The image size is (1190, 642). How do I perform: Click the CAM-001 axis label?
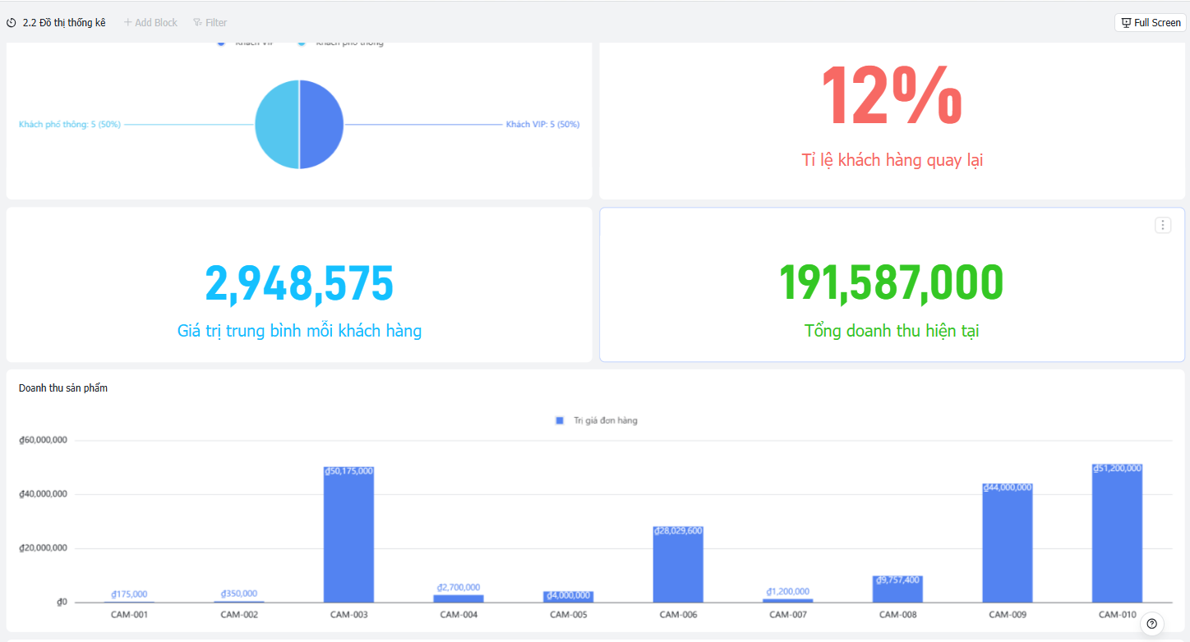(129, 614)
